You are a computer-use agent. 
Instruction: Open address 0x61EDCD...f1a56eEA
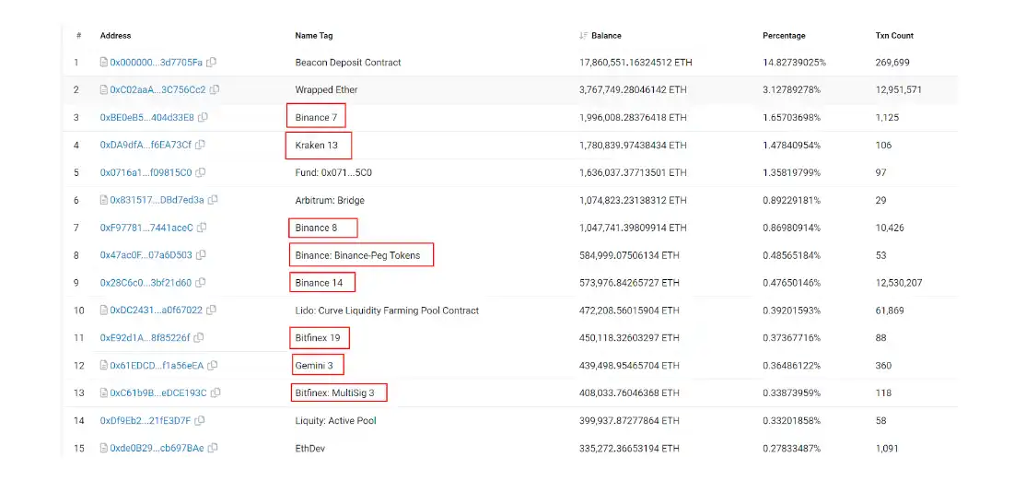[x=157, y=366]
